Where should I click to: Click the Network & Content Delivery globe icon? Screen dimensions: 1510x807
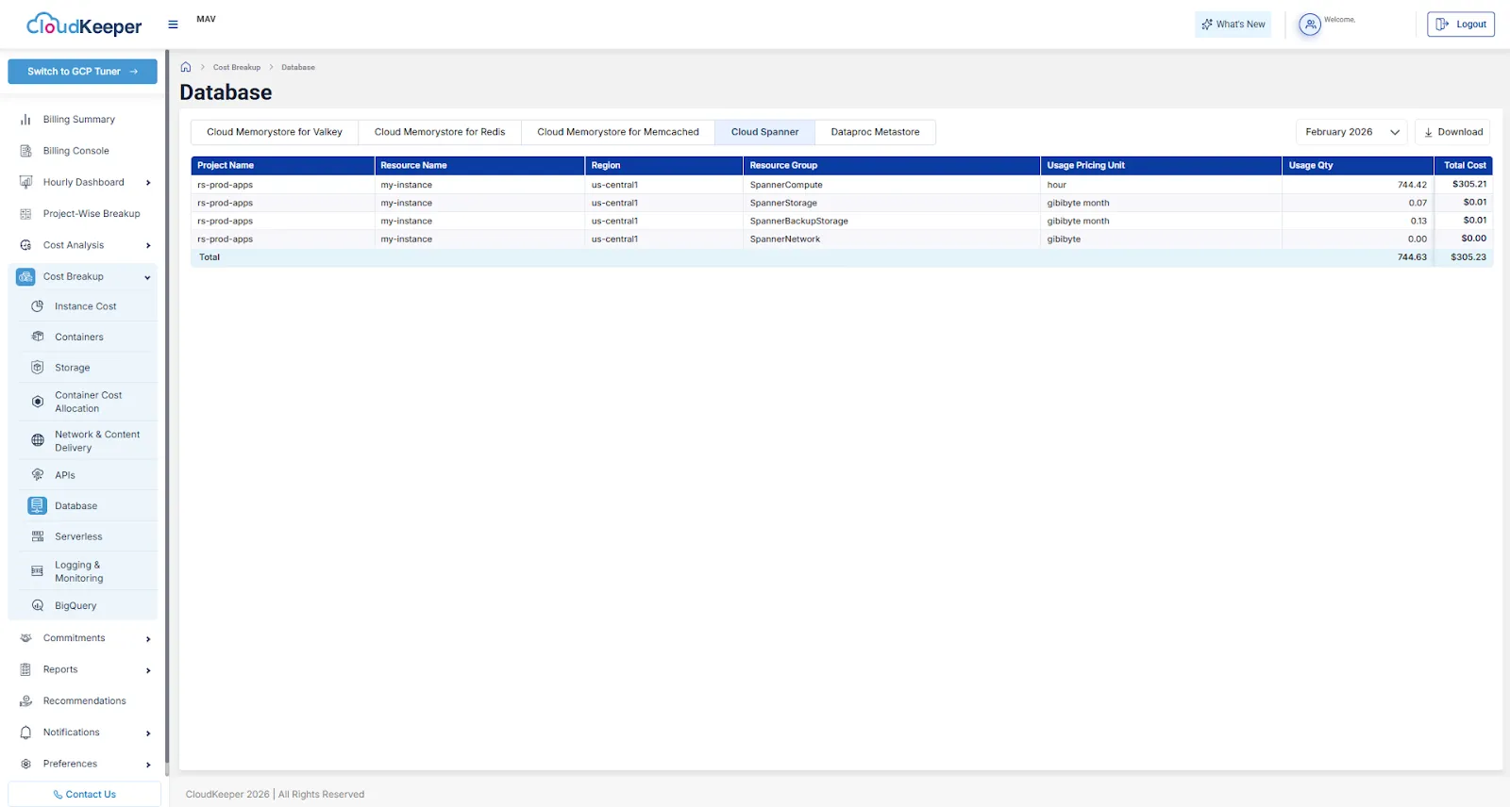(x=38, y=440)
